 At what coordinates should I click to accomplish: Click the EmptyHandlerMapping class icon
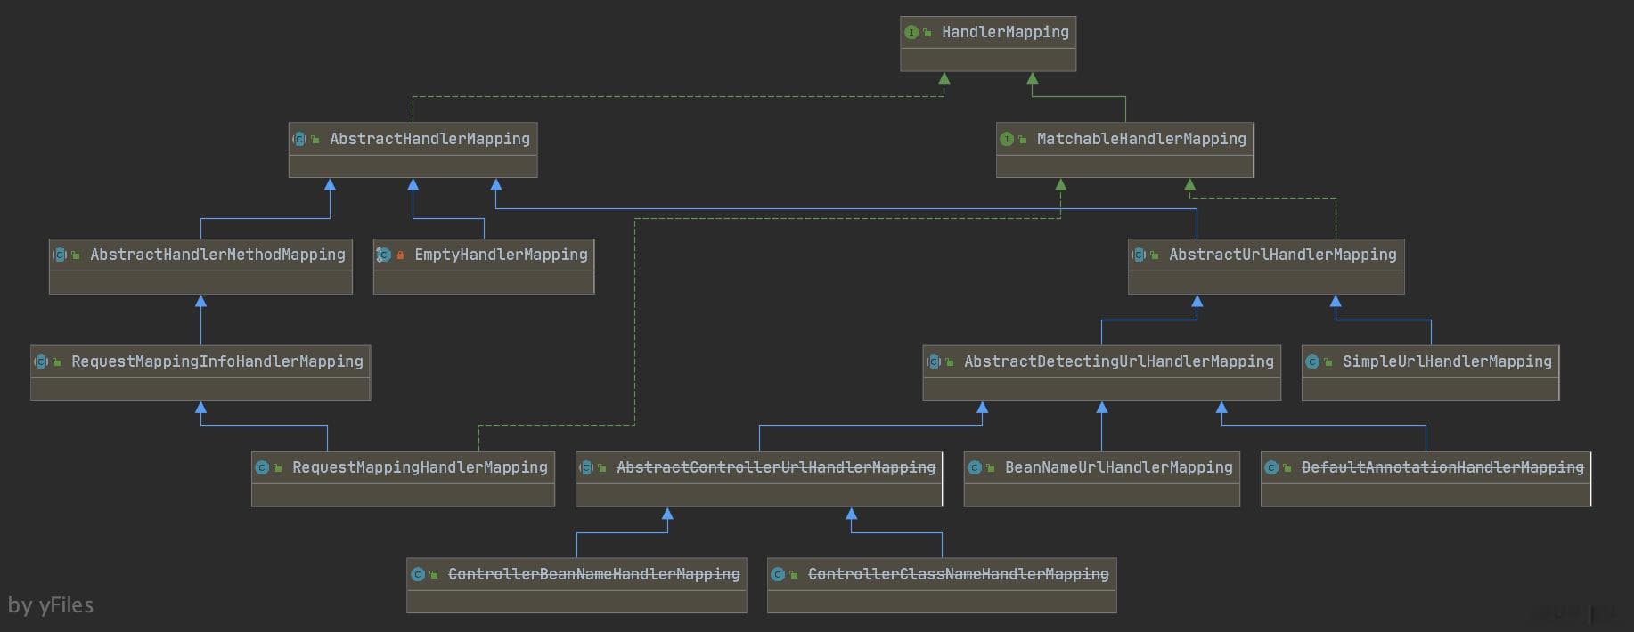tap(384, 255)
